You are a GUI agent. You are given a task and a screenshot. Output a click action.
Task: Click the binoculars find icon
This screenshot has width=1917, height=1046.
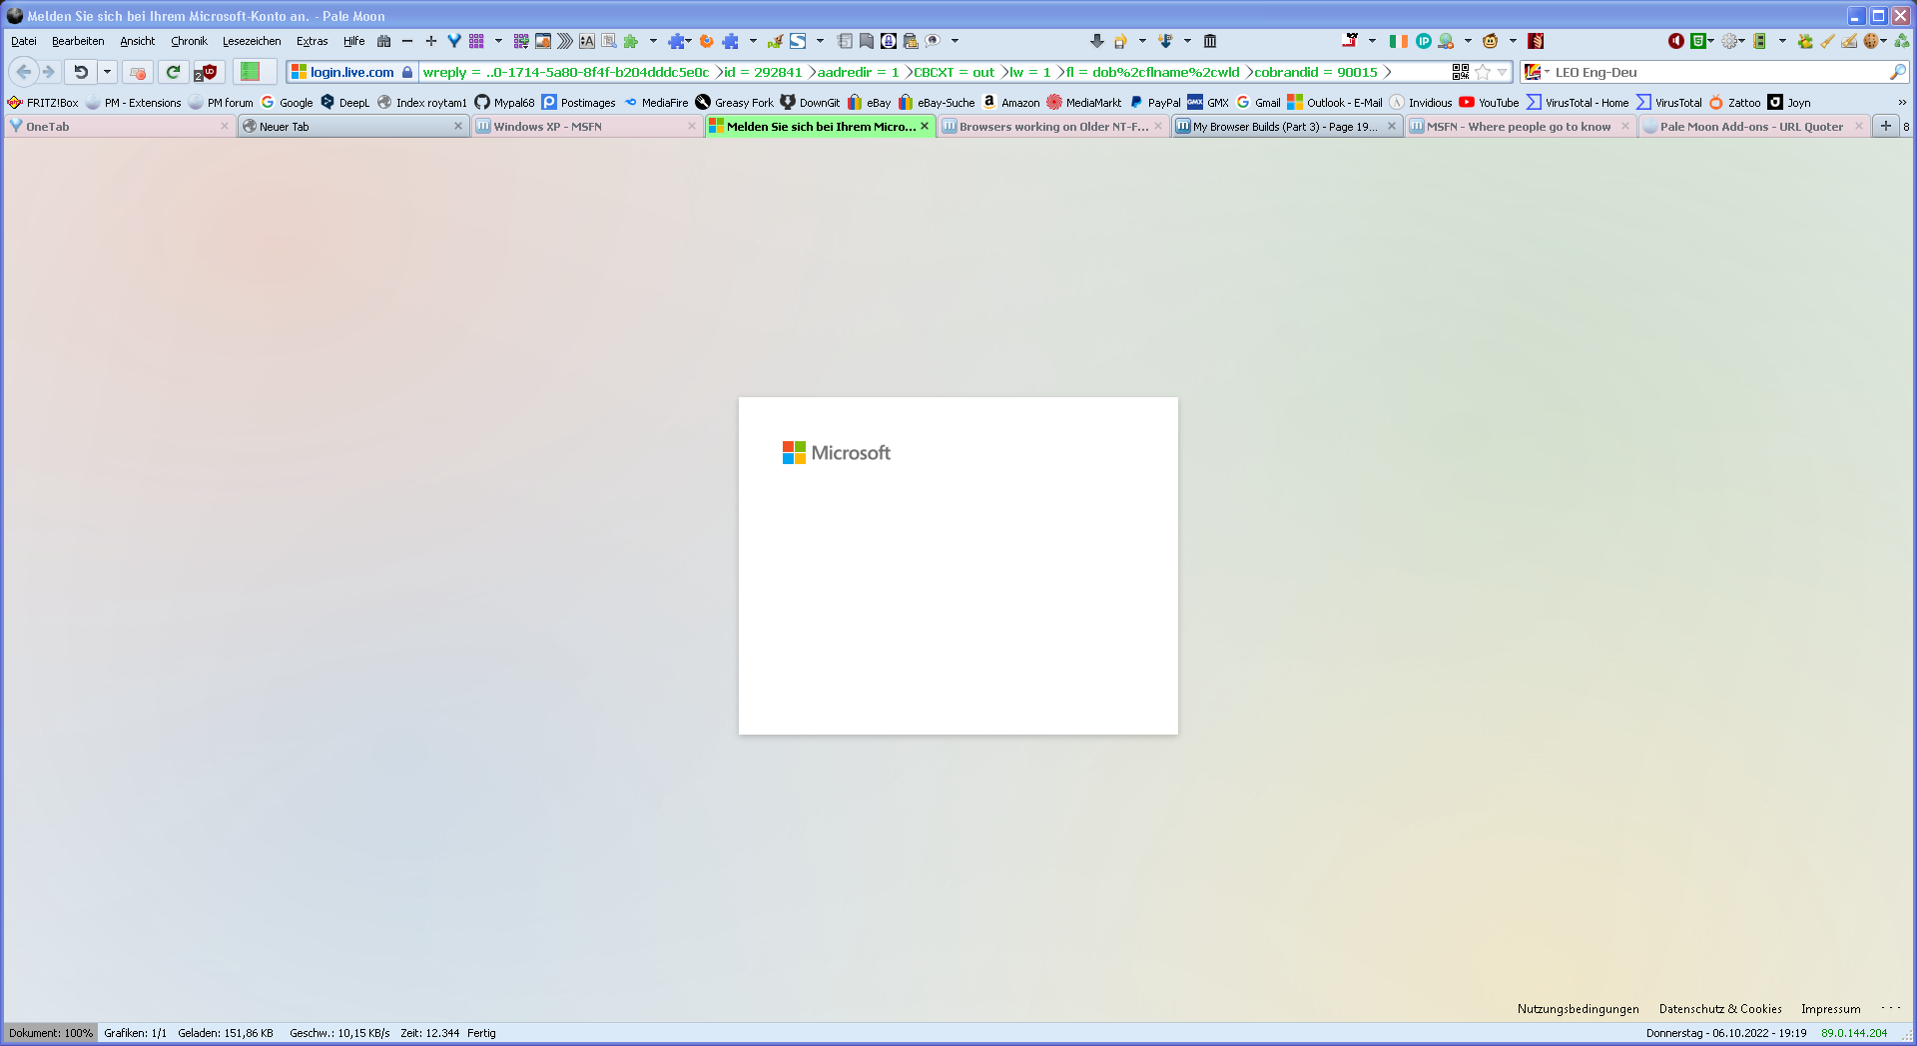[x=383, y=41]
